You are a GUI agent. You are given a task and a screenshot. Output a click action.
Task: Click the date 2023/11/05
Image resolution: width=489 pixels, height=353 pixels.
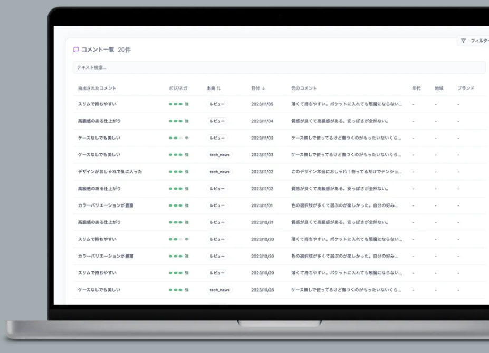tap(262, 104)
